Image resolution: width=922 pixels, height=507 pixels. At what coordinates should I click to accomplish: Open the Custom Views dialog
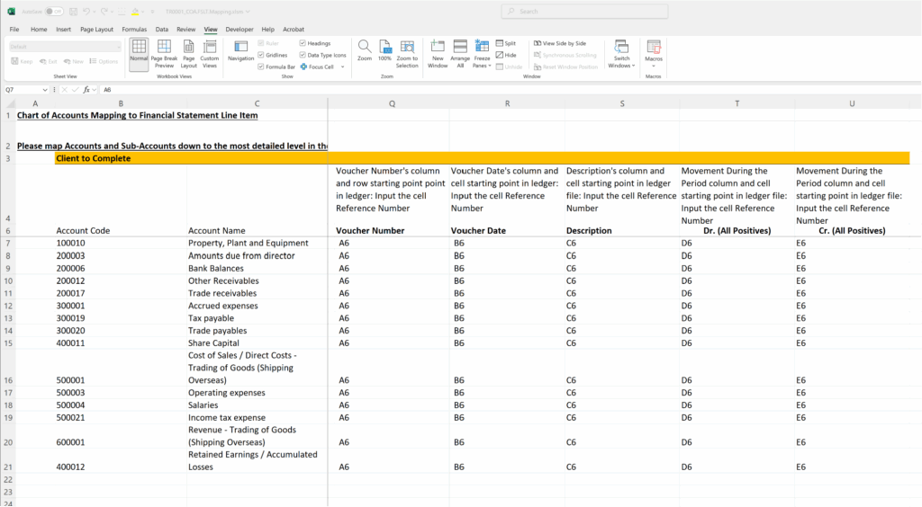click(210, 52)
